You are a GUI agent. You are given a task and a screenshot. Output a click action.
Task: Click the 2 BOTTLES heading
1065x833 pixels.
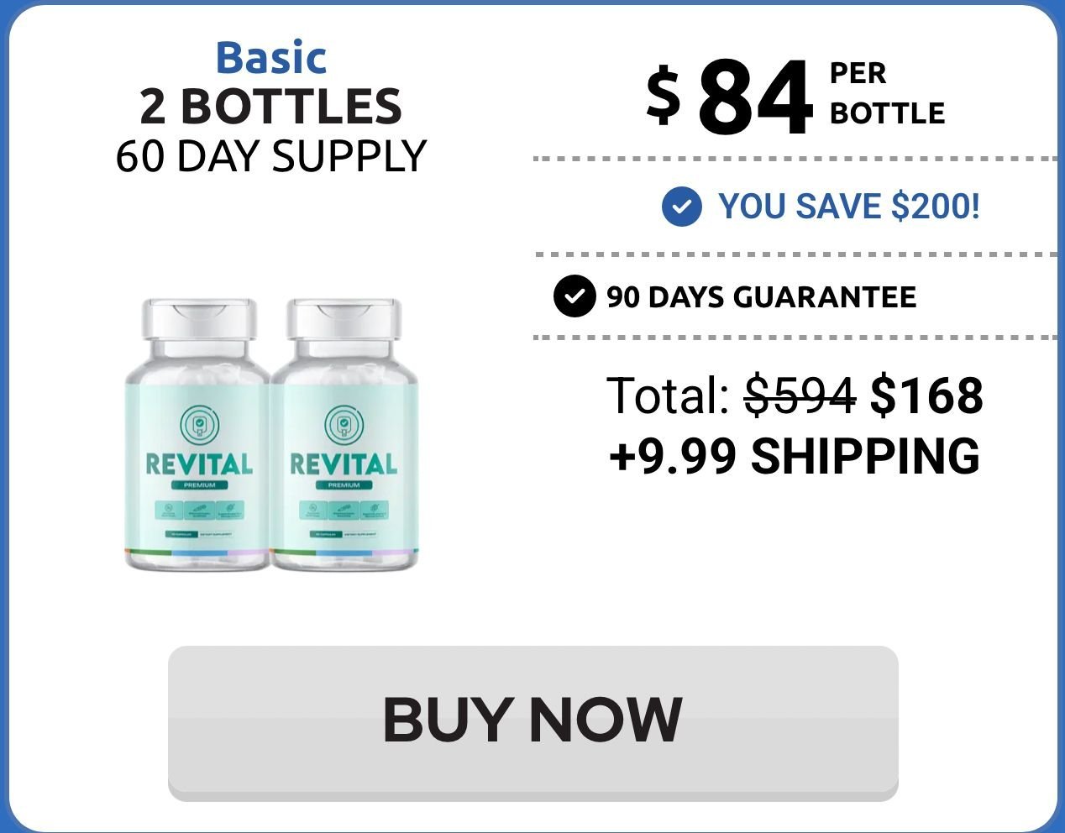tap(270, 107)
